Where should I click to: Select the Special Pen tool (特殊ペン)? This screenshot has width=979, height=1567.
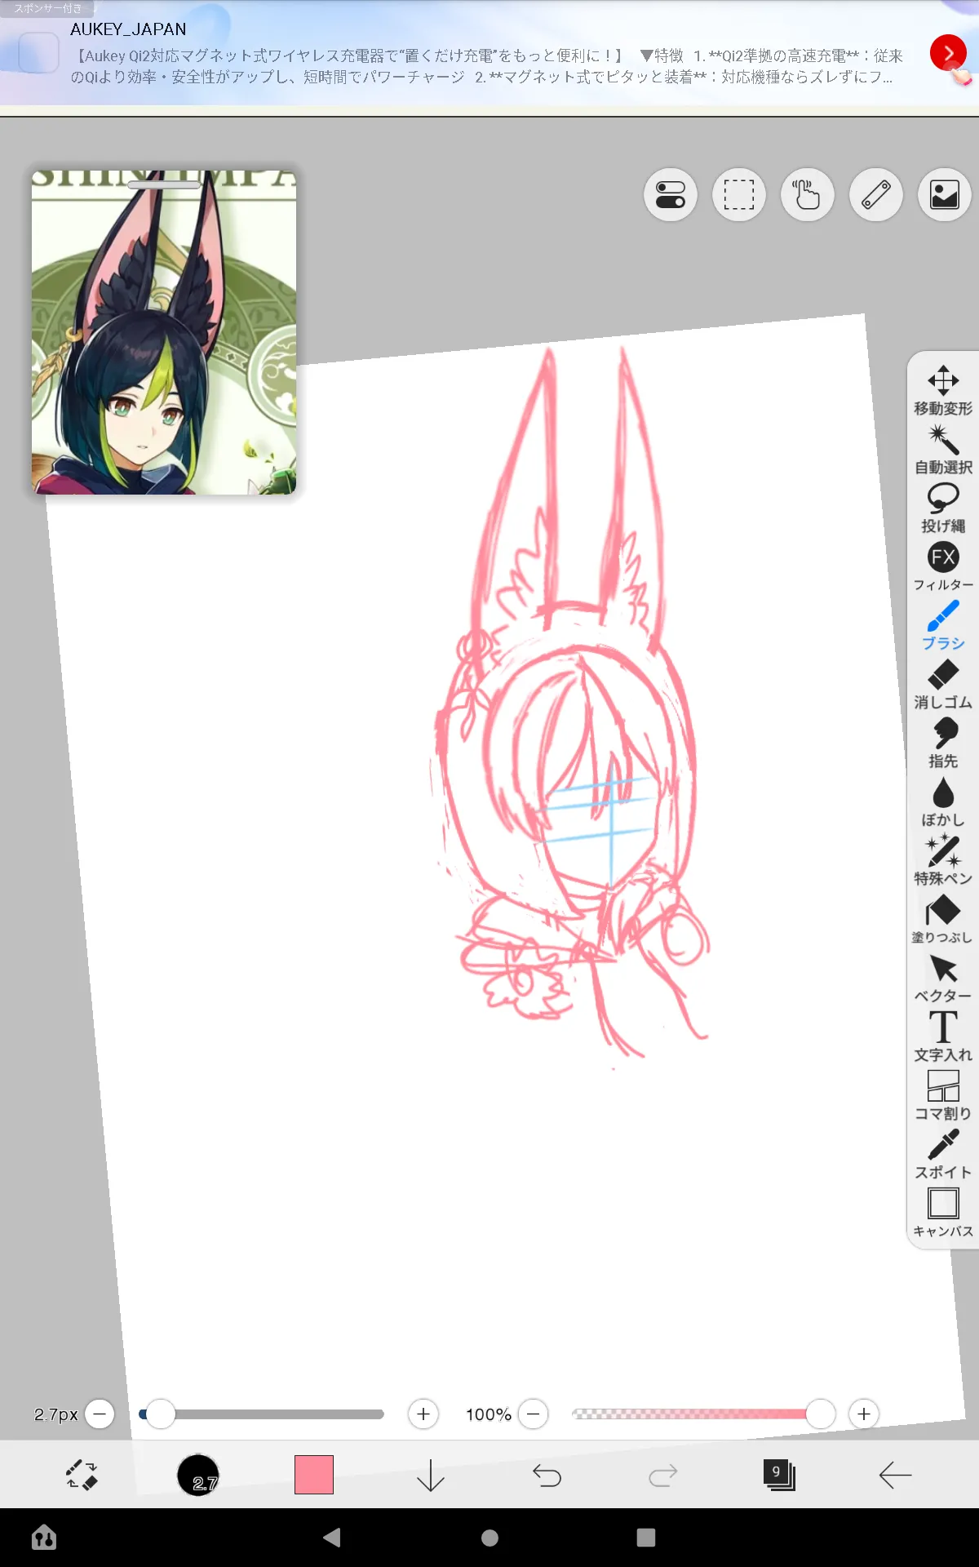[943, 860]
